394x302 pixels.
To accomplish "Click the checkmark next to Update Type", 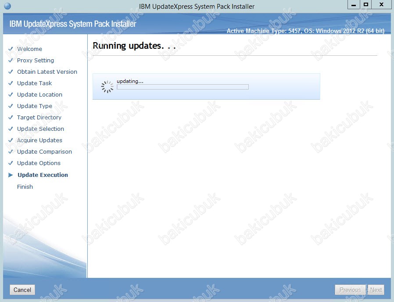I will tap(11, 106).
